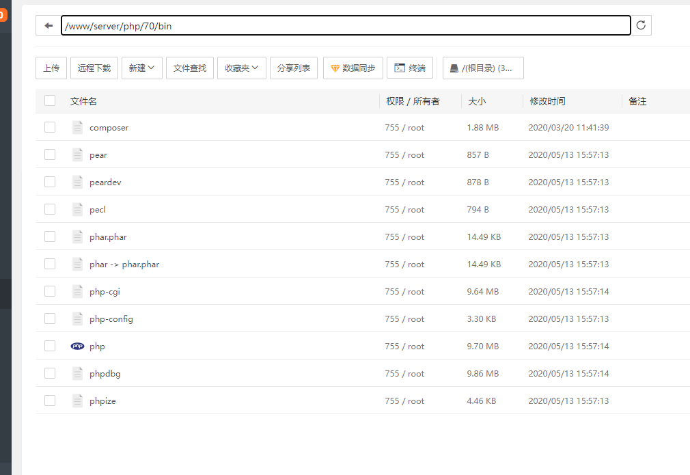Open the peardev file name
Viewport: 690px width, 475px height.
(105, 182)
